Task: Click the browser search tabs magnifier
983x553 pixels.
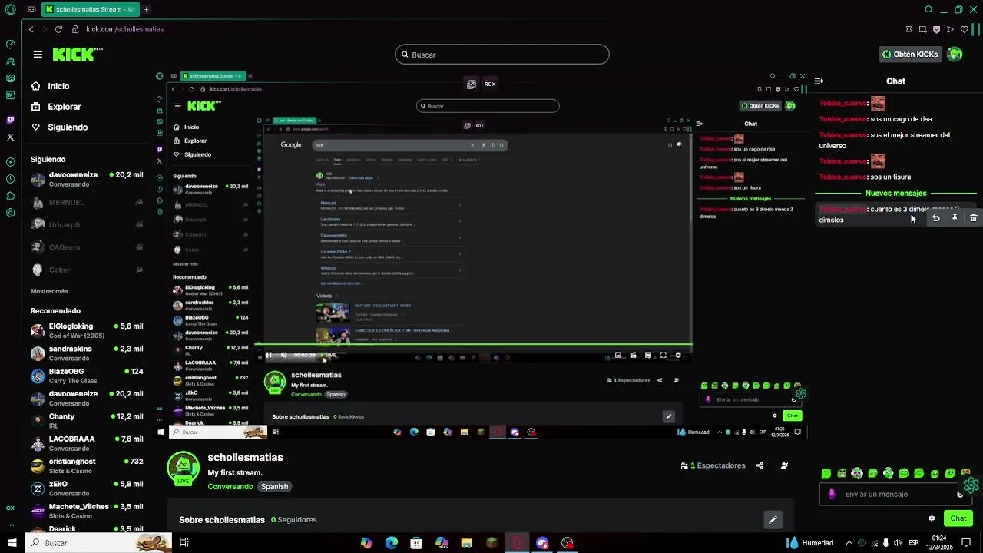Action: pos(928,10)
